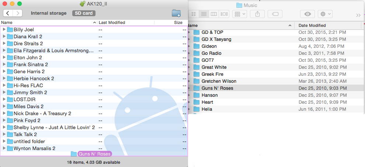Show more Finder toolbar items chevron
Image resolution: width=365 pixels, height=167 pixels.
358,15
